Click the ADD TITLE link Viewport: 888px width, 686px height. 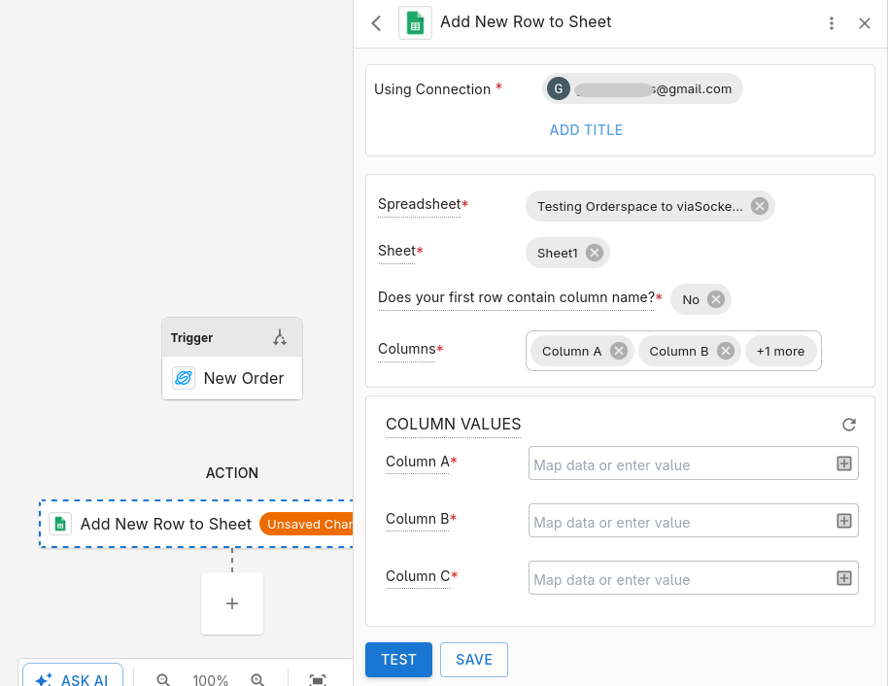tap(586, 130)
